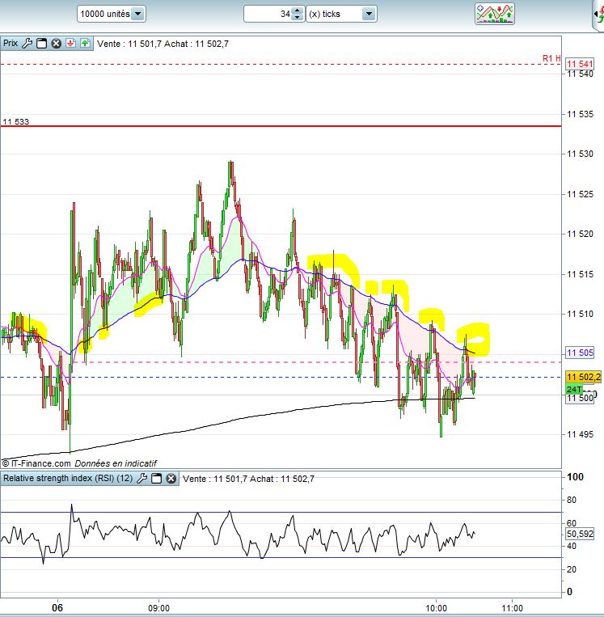604x617 pixels.
Task: Select the Relative strength index (RSI) label
Action: [x=68, y=478]
